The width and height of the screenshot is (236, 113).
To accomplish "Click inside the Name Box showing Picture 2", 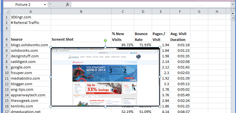I will [23, 5].
